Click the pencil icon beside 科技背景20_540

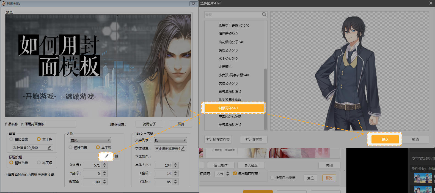(x=49, y=148)
